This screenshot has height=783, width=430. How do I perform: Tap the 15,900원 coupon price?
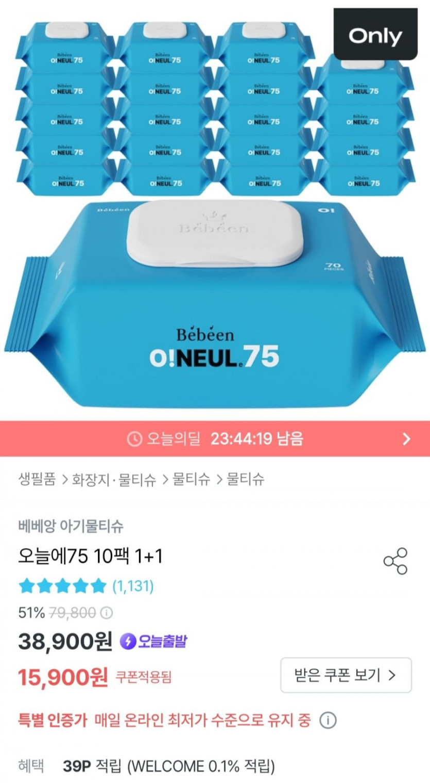pyautogui.click(x=63, y=676)
